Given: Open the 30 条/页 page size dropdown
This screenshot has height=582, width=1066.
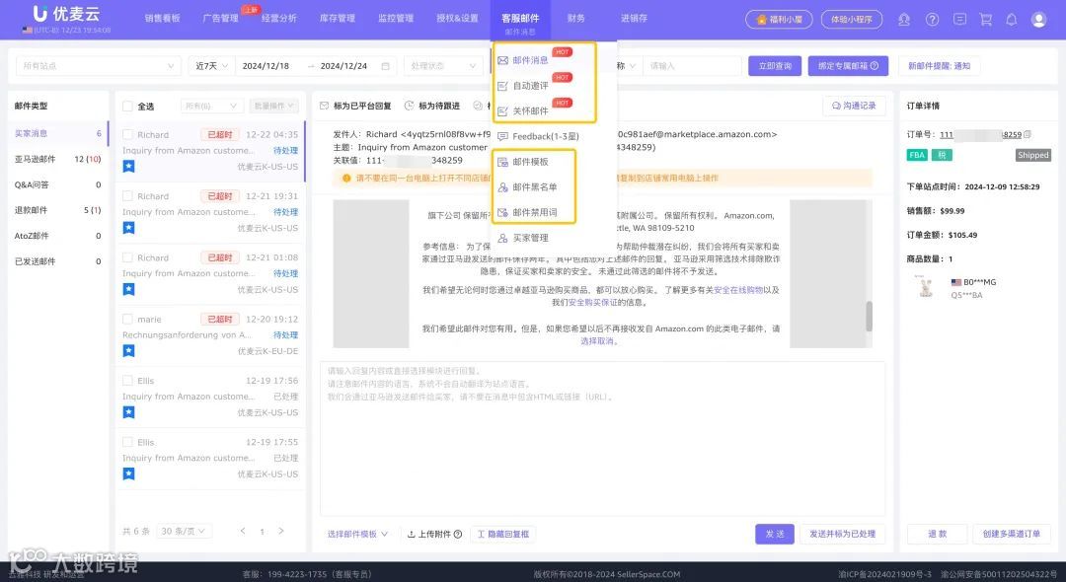Looking at the screenshot, I should (x=184, y=531).
